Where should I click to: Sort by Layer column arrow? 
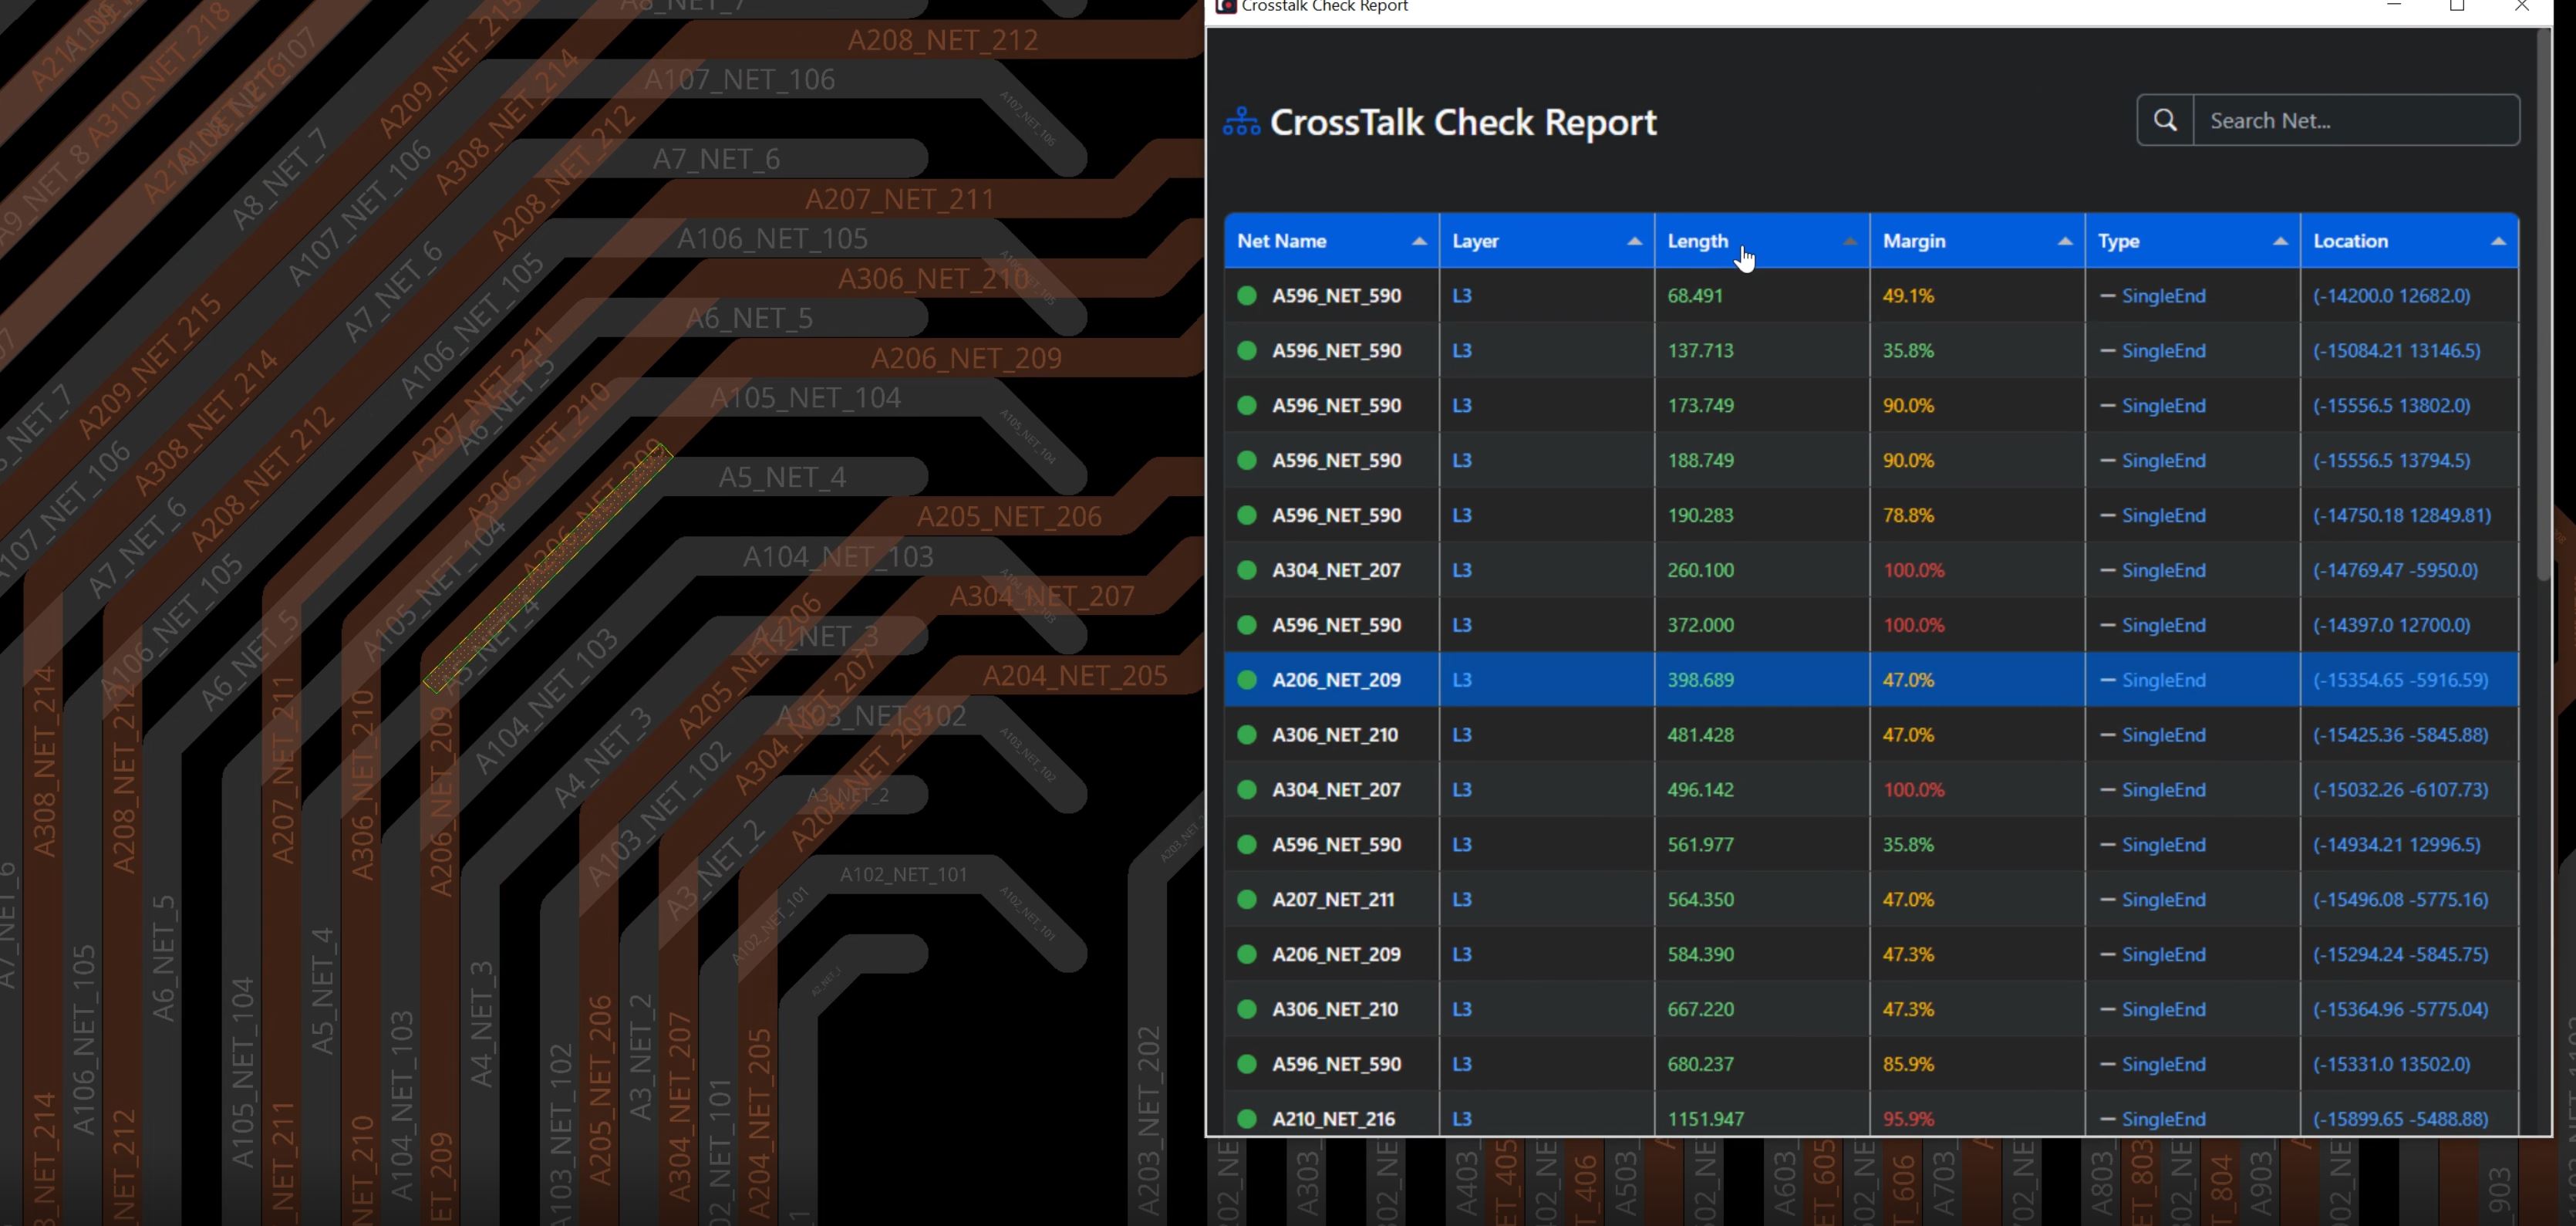pyautogui.click(x=1634, y=241)
